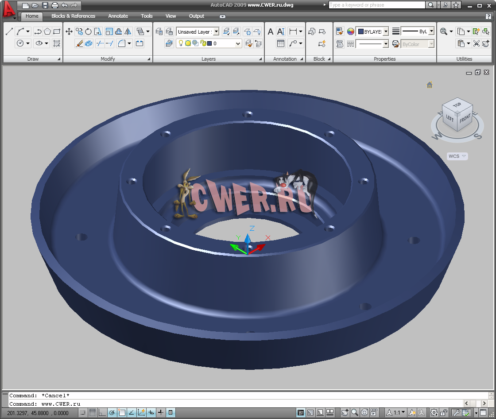496x419 pixels.
Task: Click the TOP face of ViewCube
Action: tap(457, 105)
